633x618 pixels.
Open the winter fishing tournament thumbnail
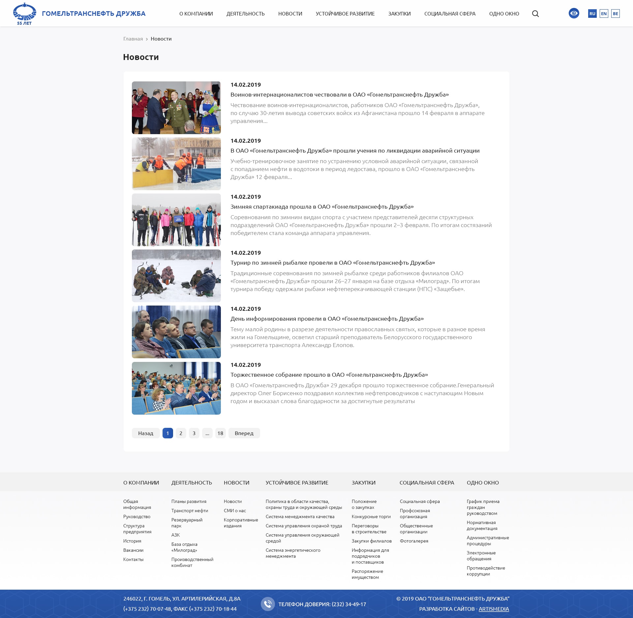176,276
